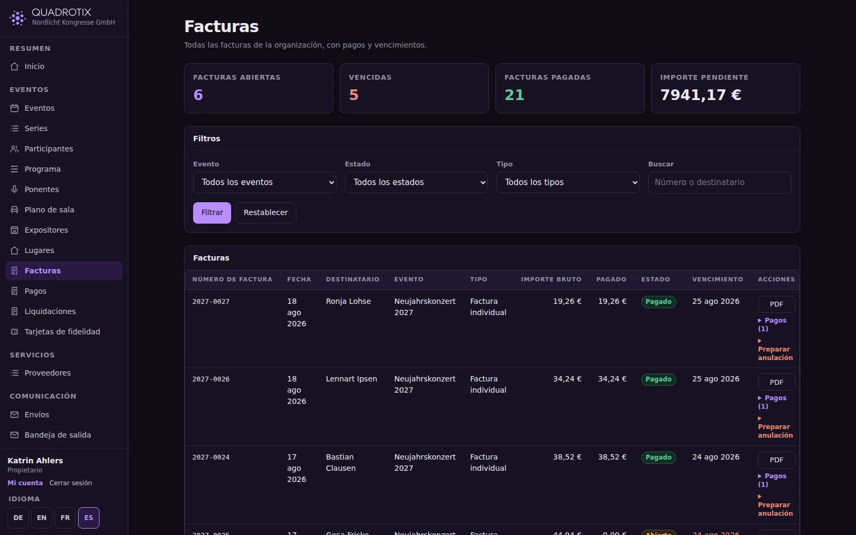
Task: Click the Tarjetas de fidelidad ticket icon
Action: tap(14, 332)
